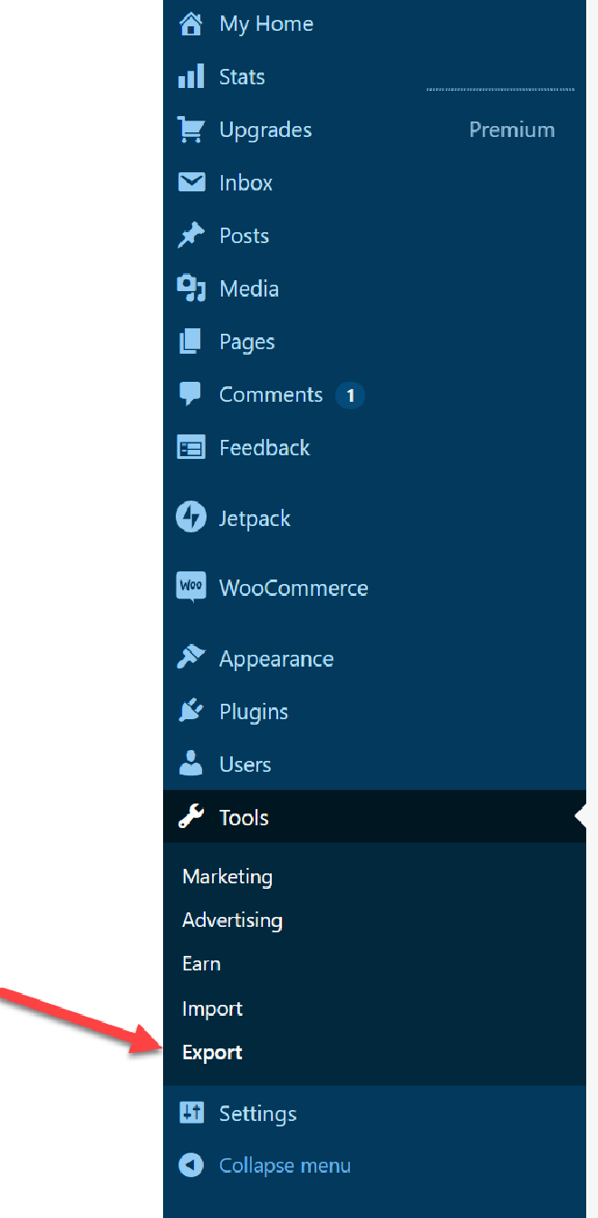Click the My Home house icon
598x1218 pixels.
190,24
